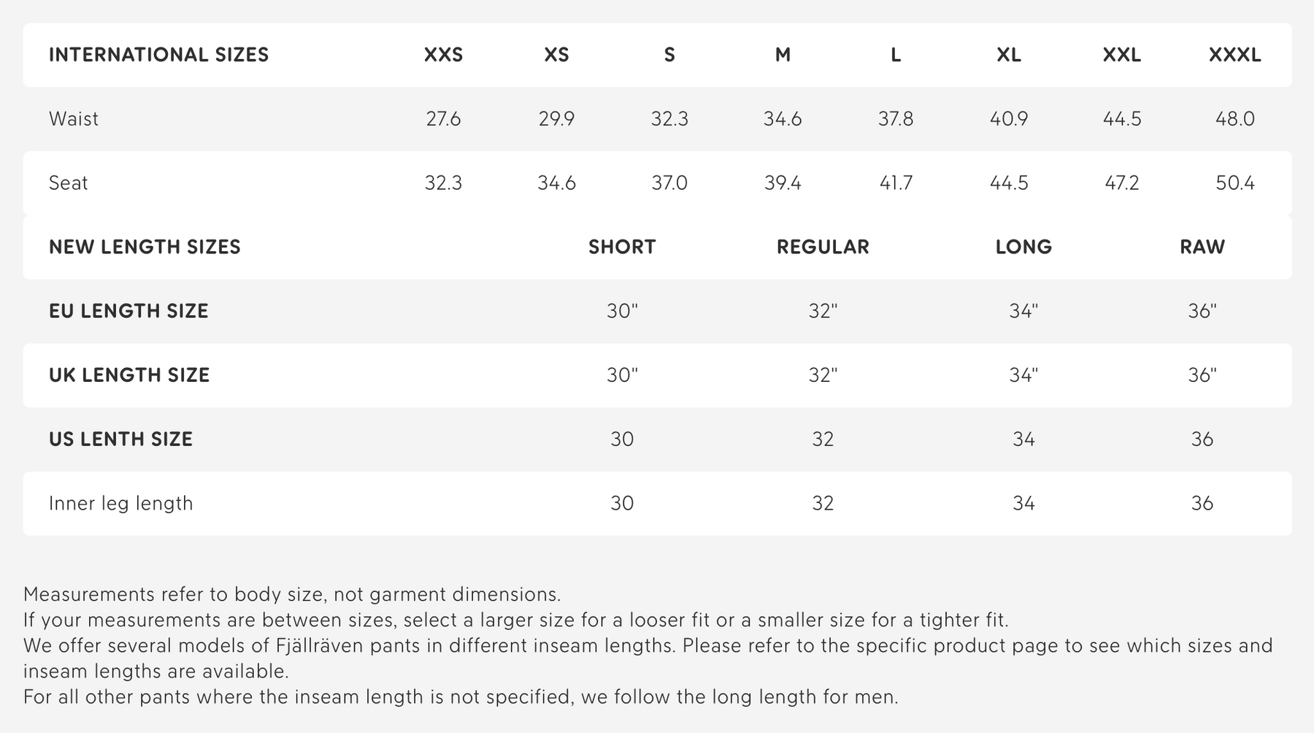Click the New Length Sizes heading

point(145,247)
